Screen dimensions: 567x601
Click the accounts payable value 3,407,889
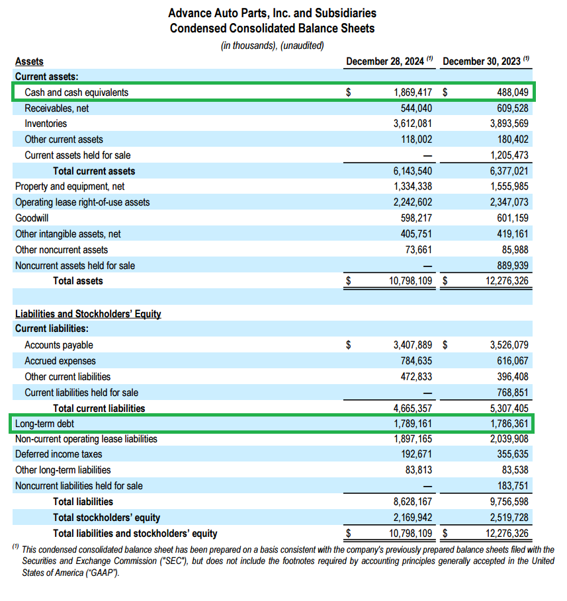(x=412, y=345)
